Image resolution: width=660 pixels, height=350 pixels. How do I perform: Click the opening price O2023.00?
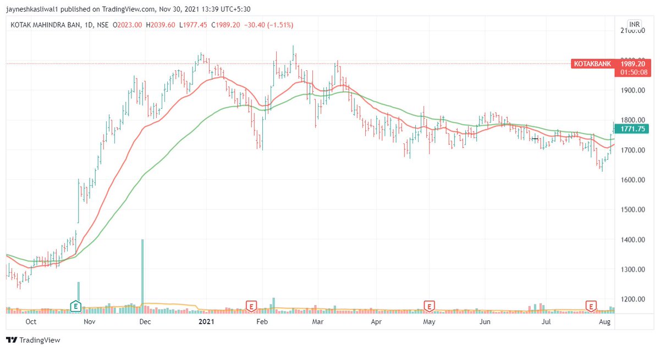tap(128, 25)
